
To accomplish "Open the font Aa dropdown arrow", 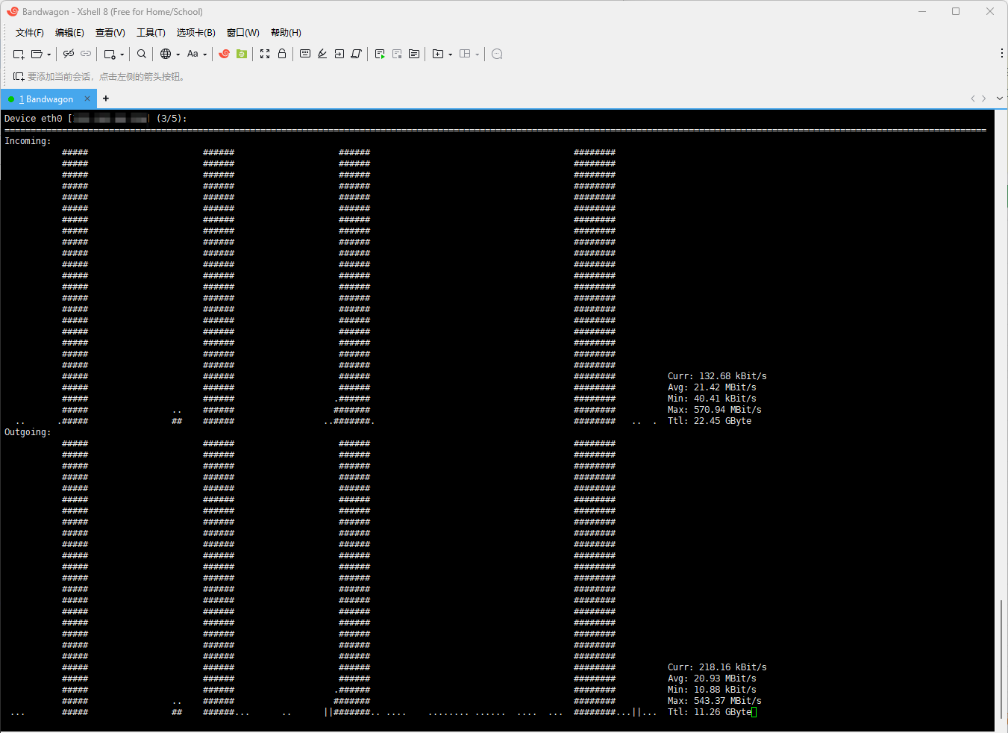I will click(205, 54).
